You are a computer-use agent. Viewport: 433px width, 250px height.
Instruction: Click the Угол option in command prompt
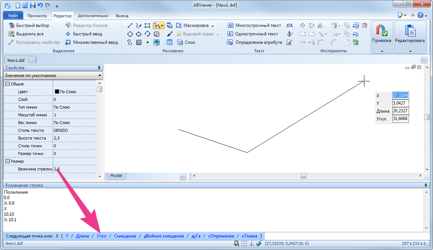click(102, 236)
